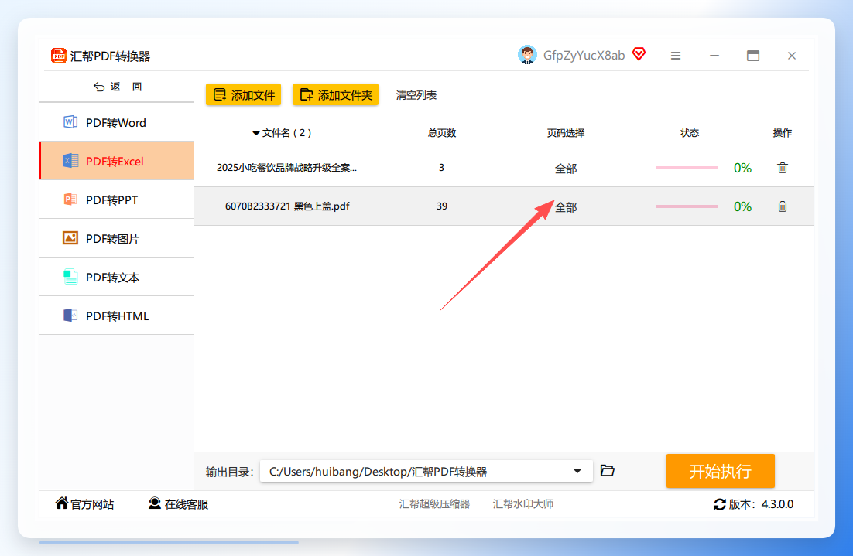Click the PDF转图片 icon in sidebar
853x556 pixels.
tap(70, 238)
